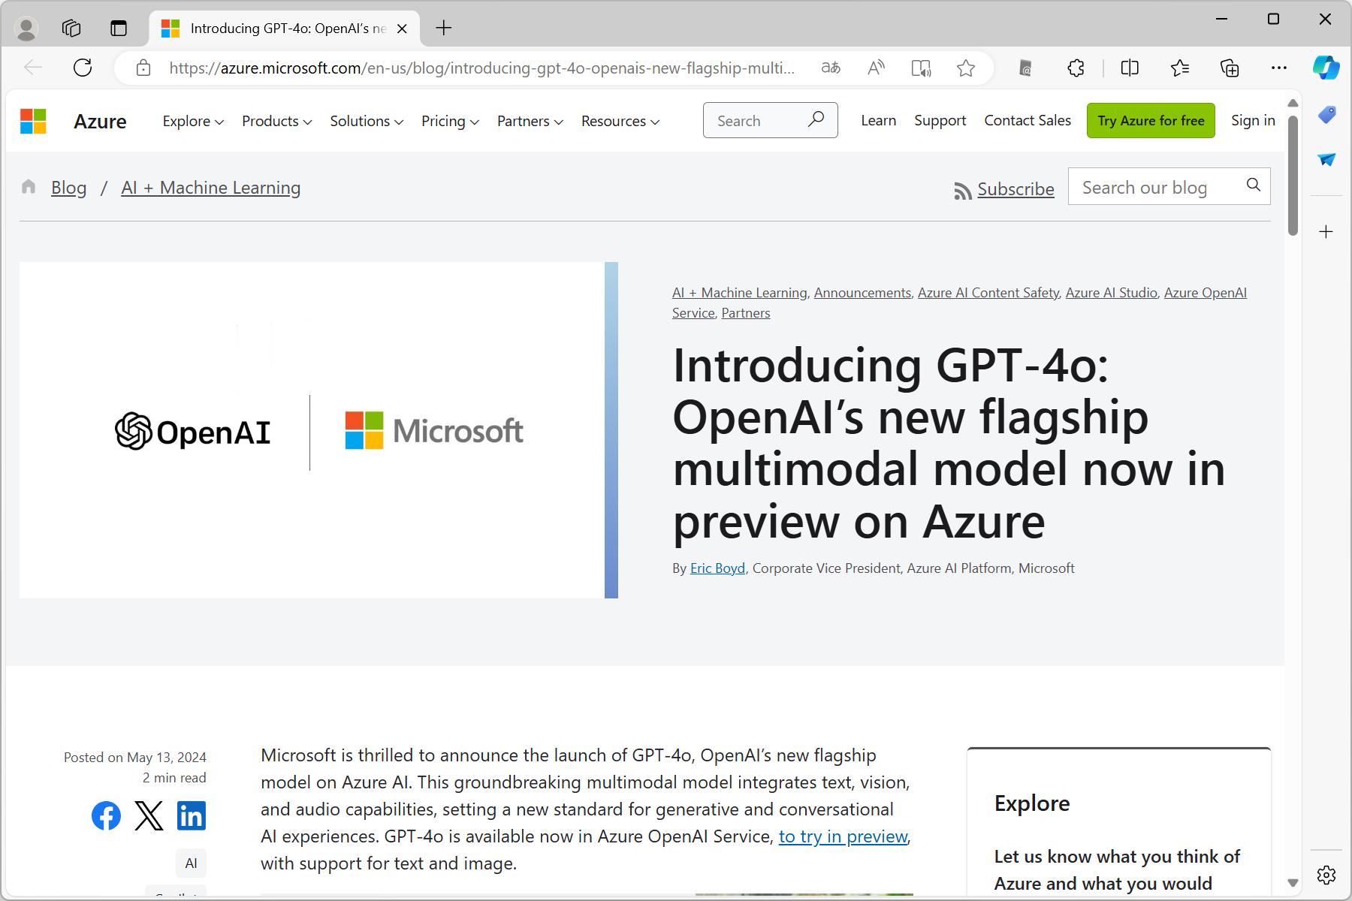Screen dimensions: 1352x901
Task: Open the Copilot sidebar icon
Action: [x=1326, y=68]
